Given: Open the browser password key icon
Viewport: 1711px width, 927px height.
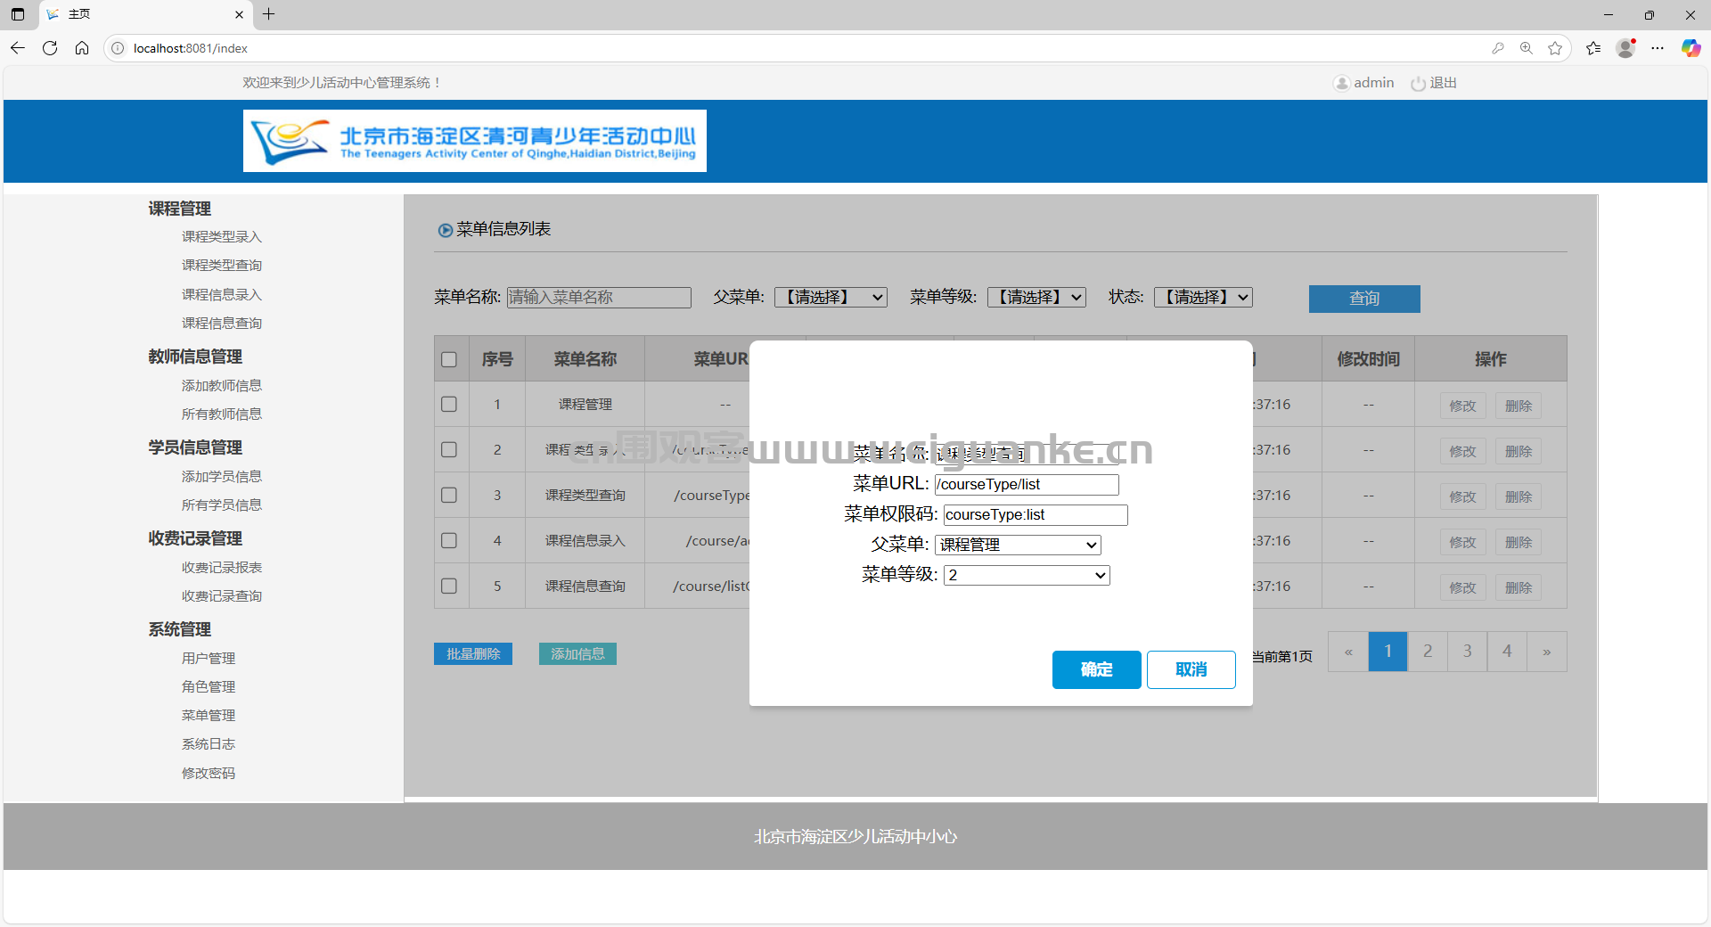Looking at the screenshot, I should click(x=1498, y=48).
